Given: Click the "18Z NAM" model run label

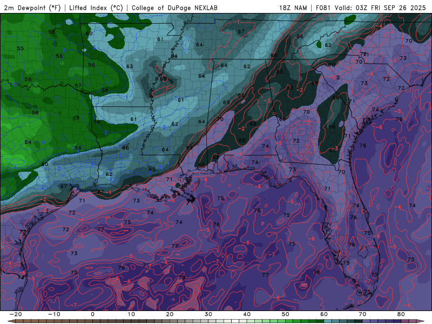Looking at the screenshot, I should tap(293, 8).
